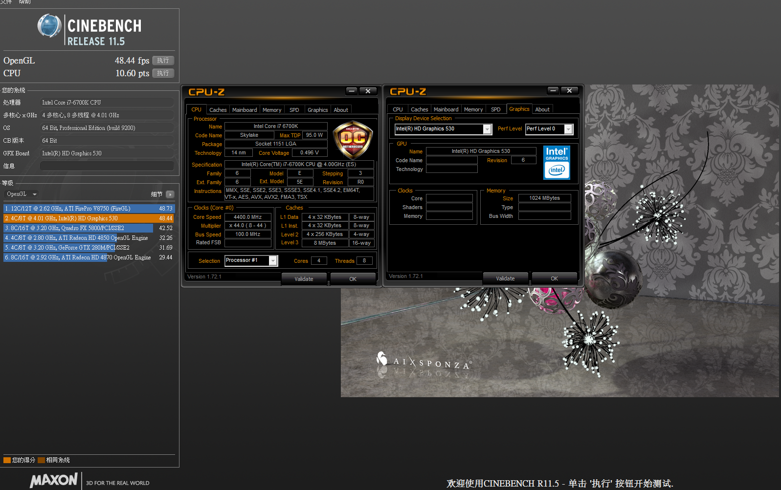Click the orange 您的得分 legend swatch
The width and height of the screenshot is (781, 490).
coord(7,460)
